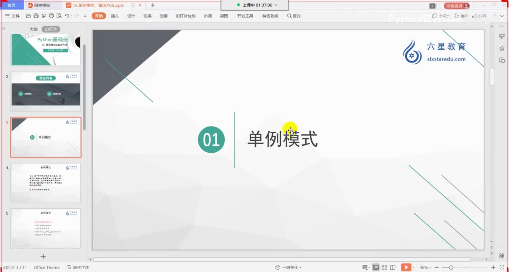This screenshot has width=509, height=272.
Task: Click the filter settings icon in right sidebar
Action: (502, 36)
